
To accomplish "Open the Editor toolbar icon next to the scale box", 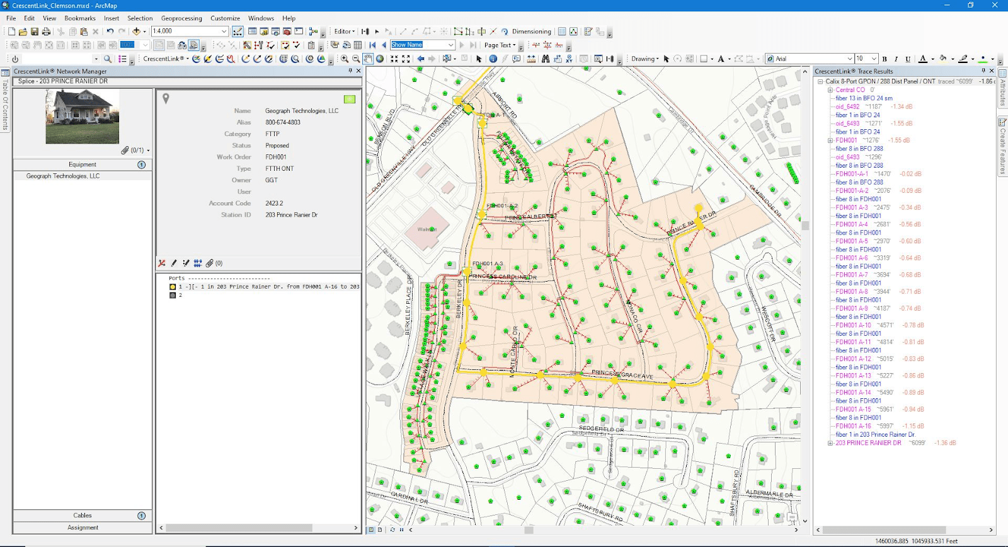I will tap(238, 32).
